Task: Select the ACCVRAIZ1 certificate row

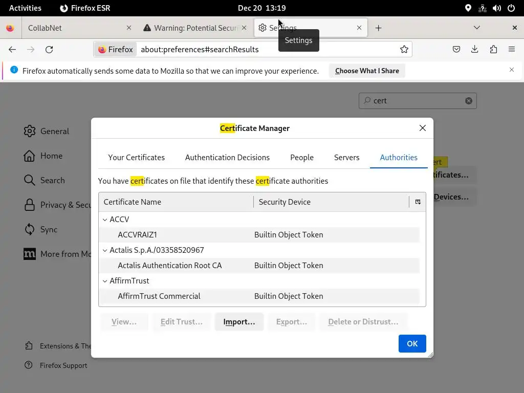Action: tap(259, 235)
